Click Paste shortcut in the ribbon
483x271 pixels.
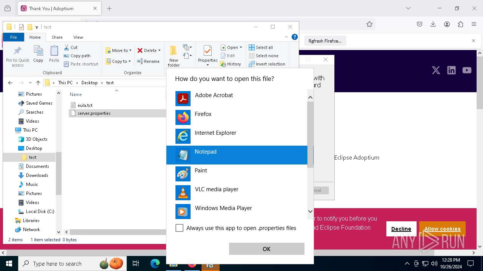[81, 64]
